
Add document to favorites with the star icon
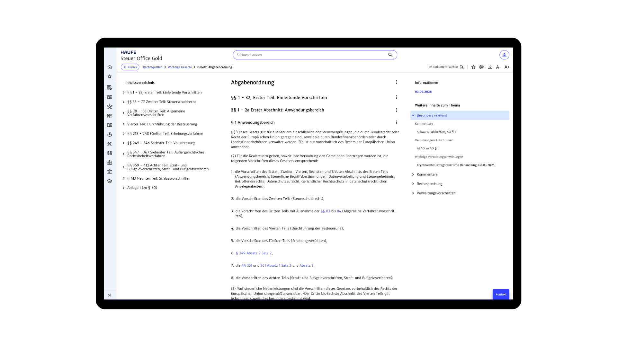(473, 67)
